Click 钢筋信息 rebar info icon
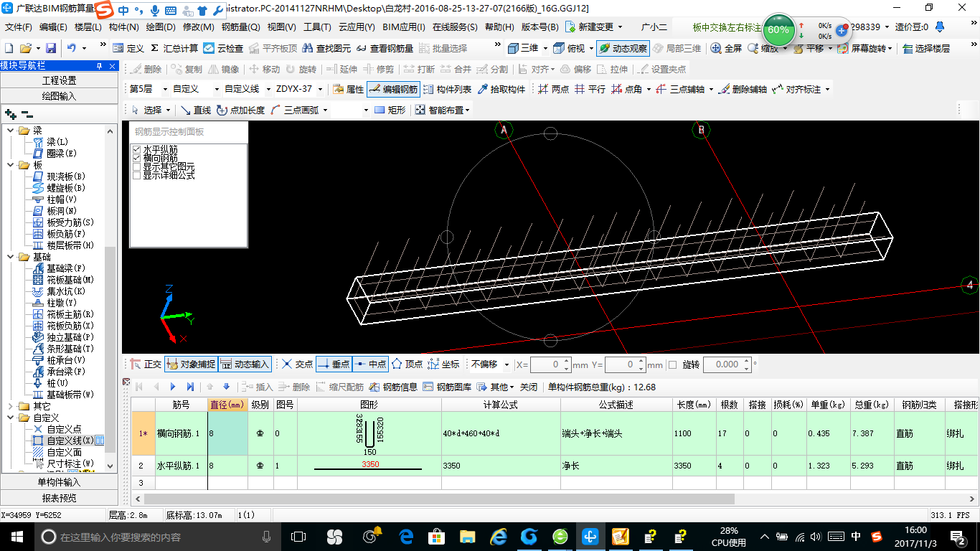 click(x=393, y=387)
